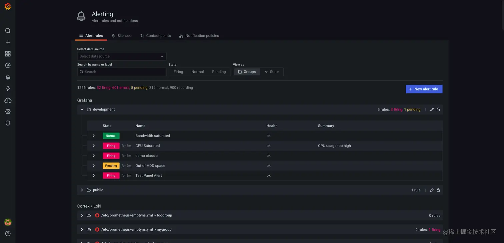The width and height of the screenshot is (504, 243).
Task: Click the Pending badge on HDD space
Action: pos(111,166)
